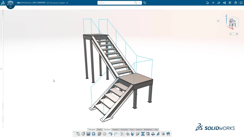Click the 3D Sketch structure icon

(x=128, y=134)
